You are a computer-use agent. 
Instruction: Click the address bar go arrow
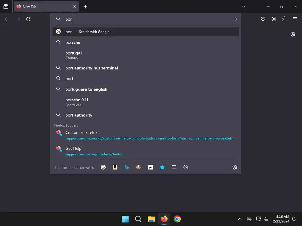[234, 19]
